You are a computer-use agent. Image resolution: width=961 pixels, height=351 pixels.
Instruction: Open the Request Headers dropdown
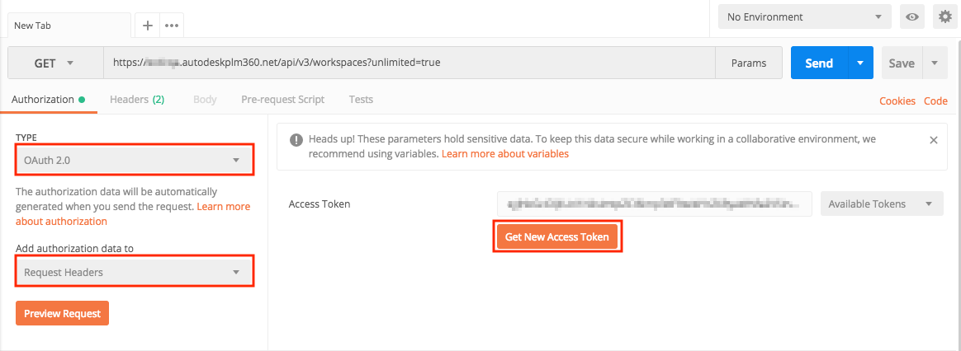coord(135,272)
